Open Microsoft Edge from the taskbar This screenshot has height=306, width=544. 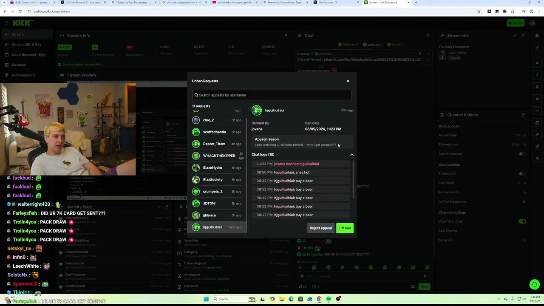[291, 299]
